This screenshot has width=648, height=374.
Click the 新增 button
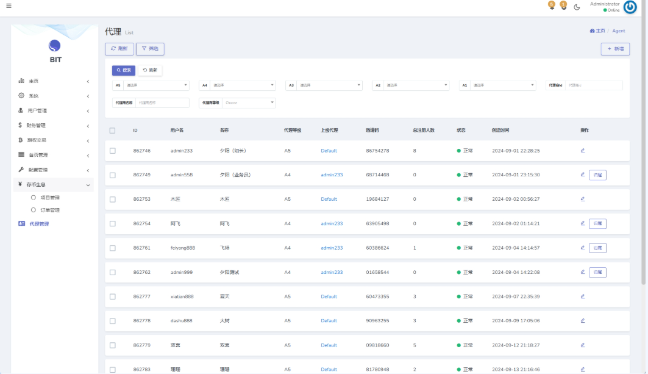click(x=615, y=49)
